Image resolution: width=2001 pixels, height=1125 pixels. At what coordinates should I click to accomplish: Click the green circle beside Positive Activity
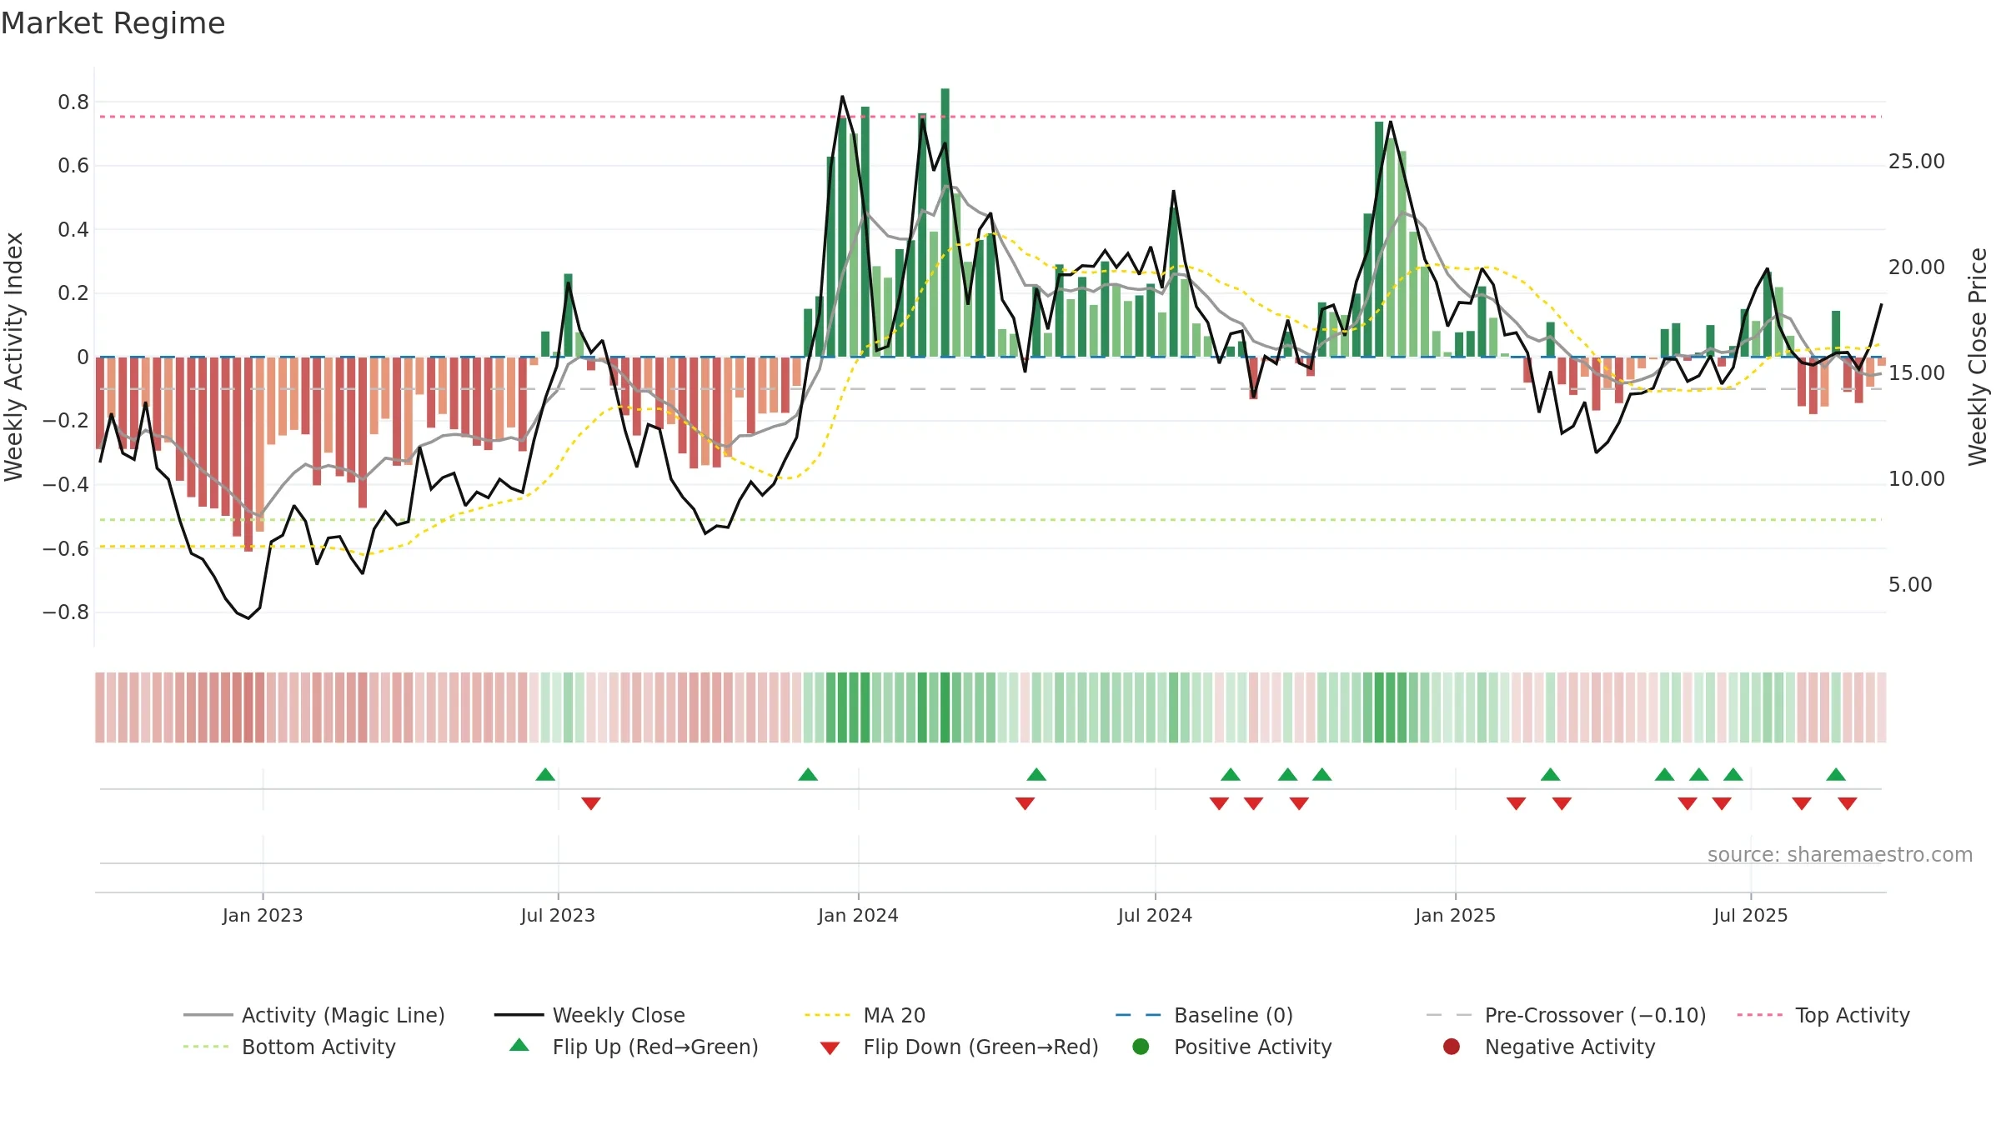pos(1141,1047)
